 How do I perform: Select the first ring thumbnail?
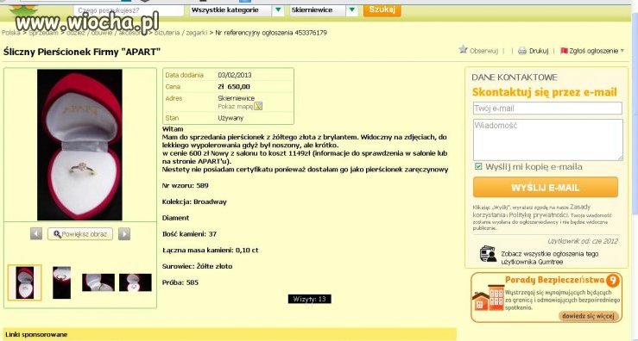pyautogui.click(x=24, y=282)
